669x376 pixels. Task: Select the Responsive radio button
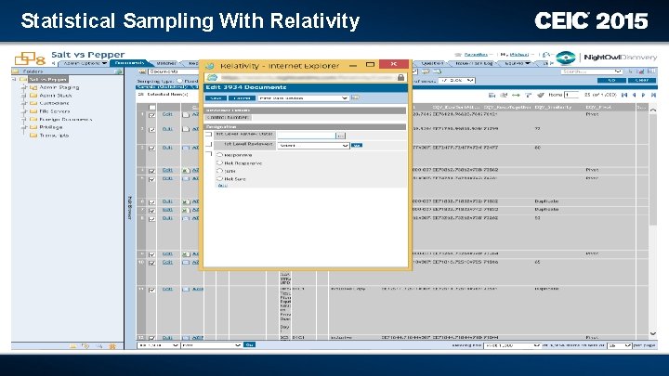pos(219,155)
